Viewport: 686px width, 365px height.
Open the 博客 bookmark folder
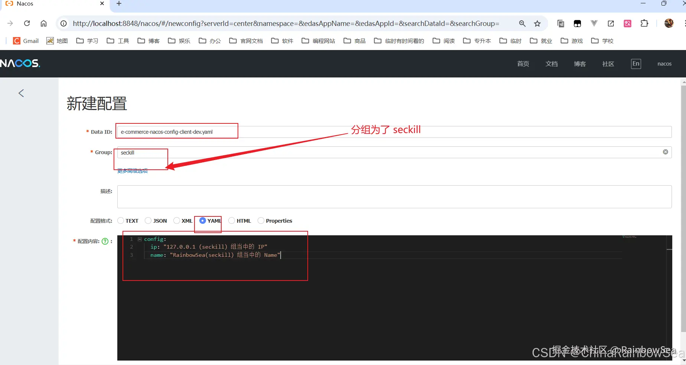coord(148,41)
